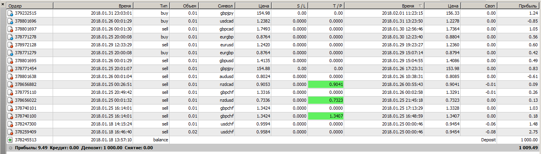541x154 pixels.
Task: Sort by the Ордер column header
Action: [30, 6]
